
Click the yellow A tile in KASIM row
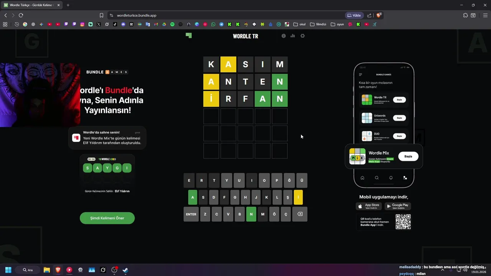(x=228, y=64)
